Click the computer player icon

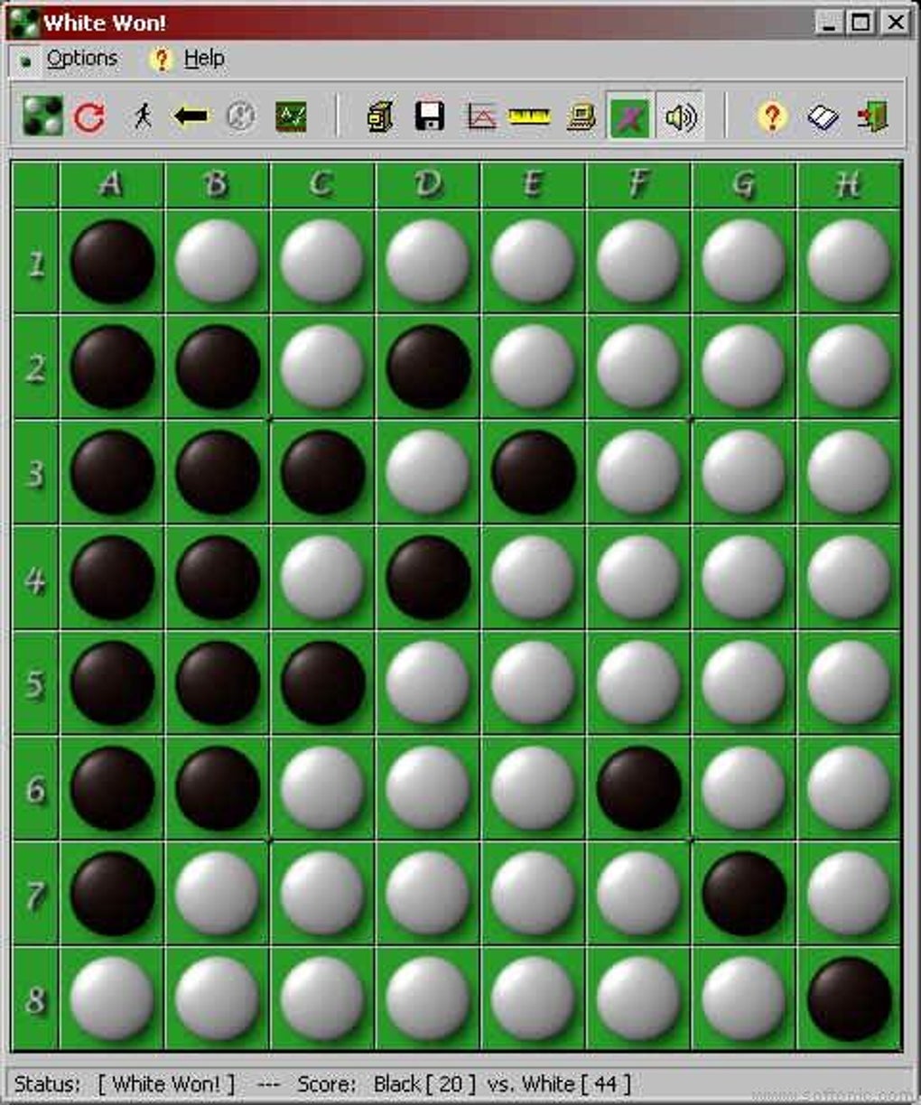click(581, 116)
